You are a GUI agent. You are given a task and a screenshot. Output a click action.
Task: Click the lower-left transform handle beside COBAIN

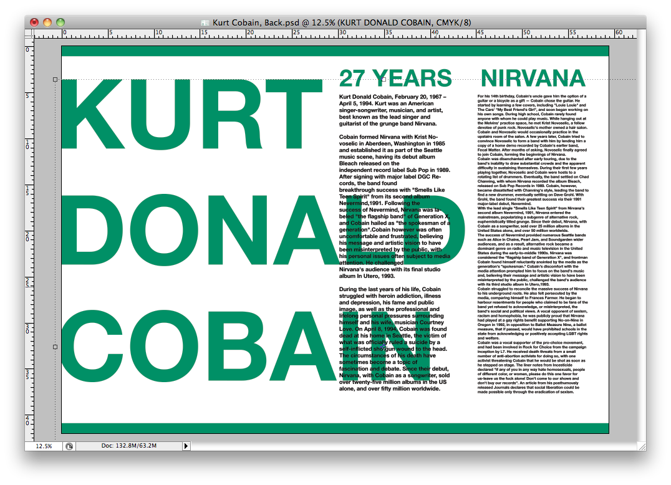(x=56, y=347)
